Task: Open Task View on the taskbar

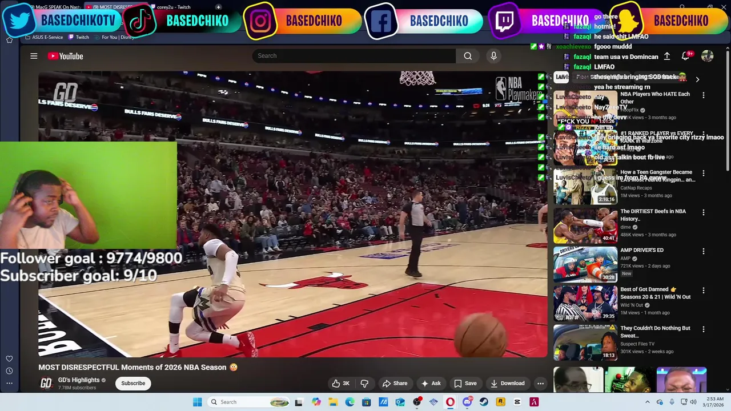Action: coord(298,402)
